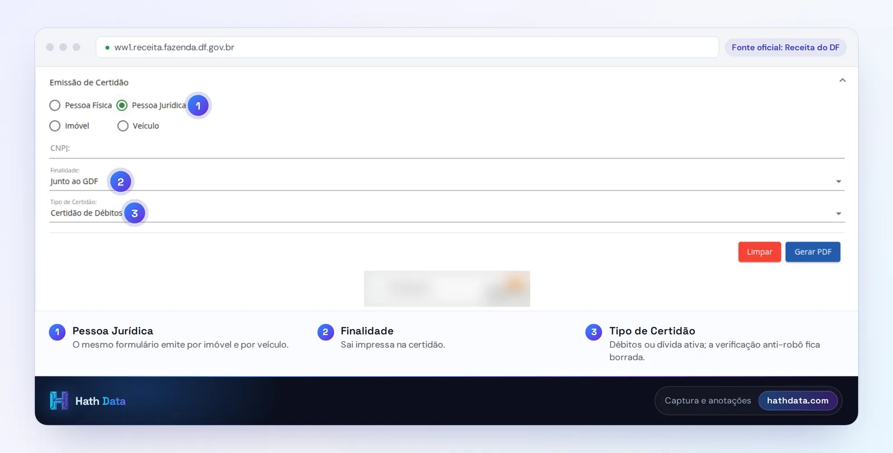Click the red Limpar button
Screen dimensions: 893x453
[760, 252]
